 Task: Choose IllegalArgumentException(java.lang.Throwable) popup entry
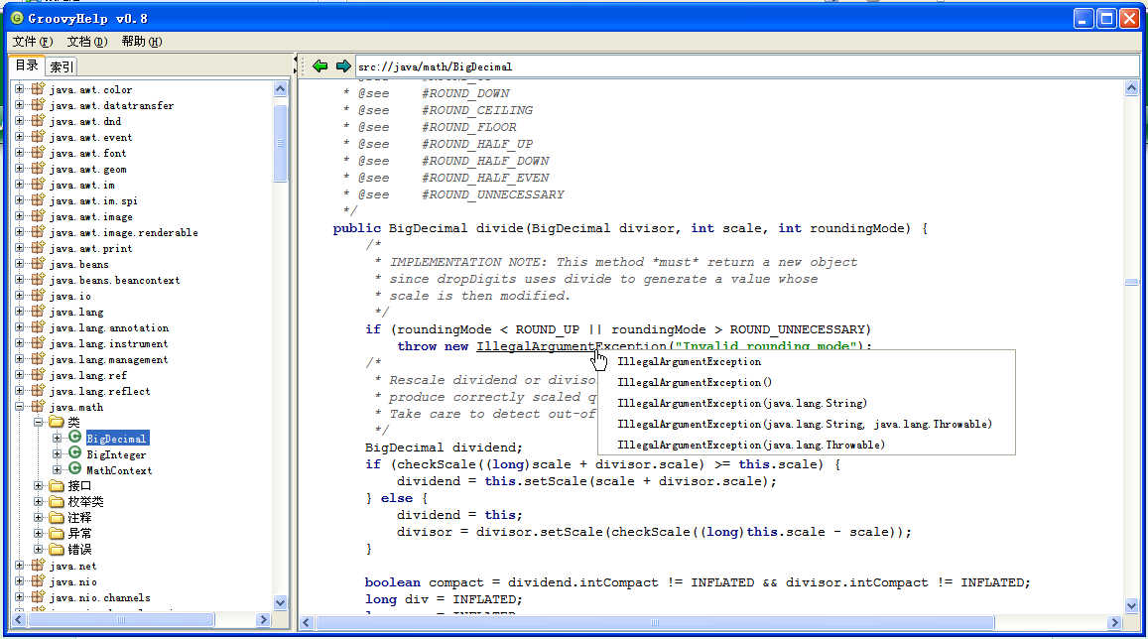click(x=751, y=445)
